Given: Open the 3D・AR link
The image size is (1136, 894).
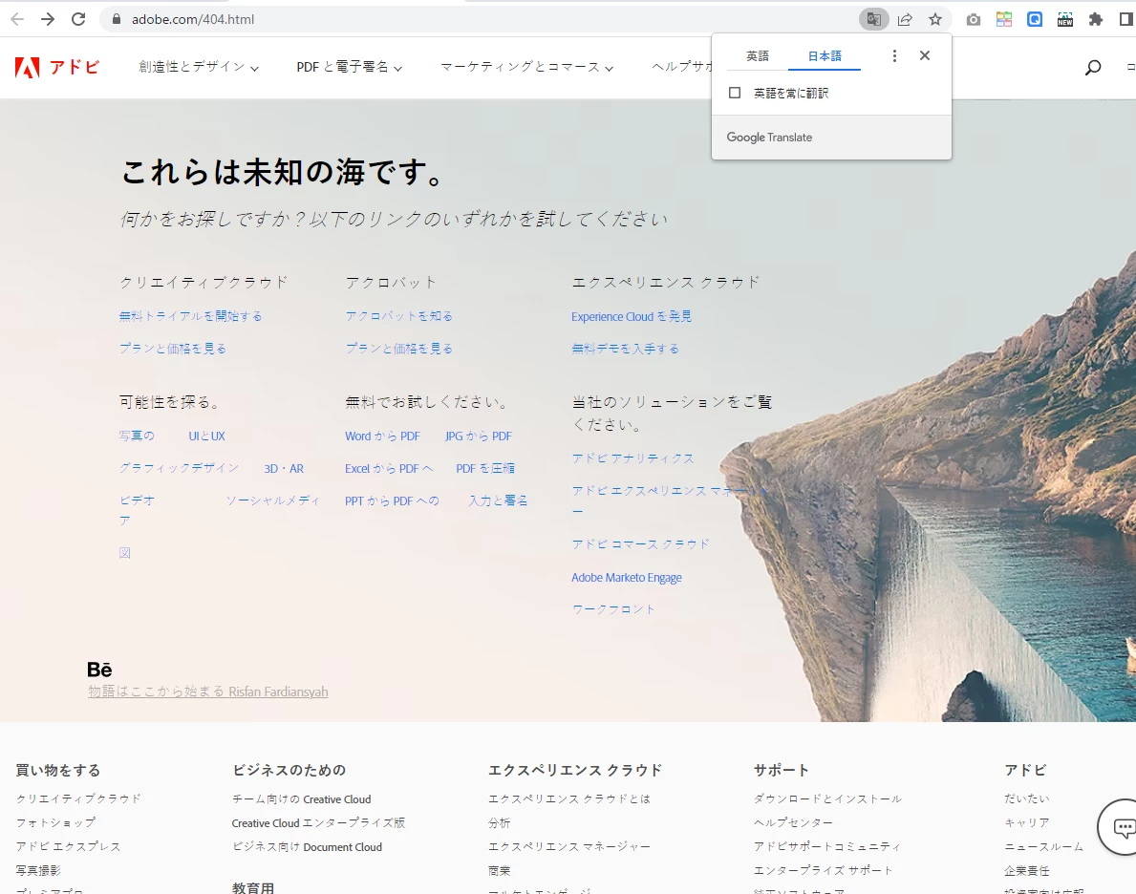Looking at the screenshot, I should coord(284,469).
